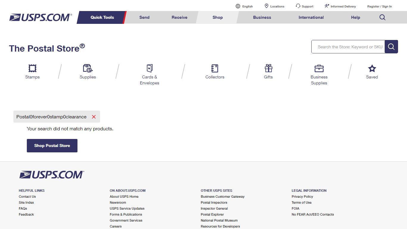Click FOIA footer link
The width and height of the screenshot is (407, 229).
click(296, 208)
